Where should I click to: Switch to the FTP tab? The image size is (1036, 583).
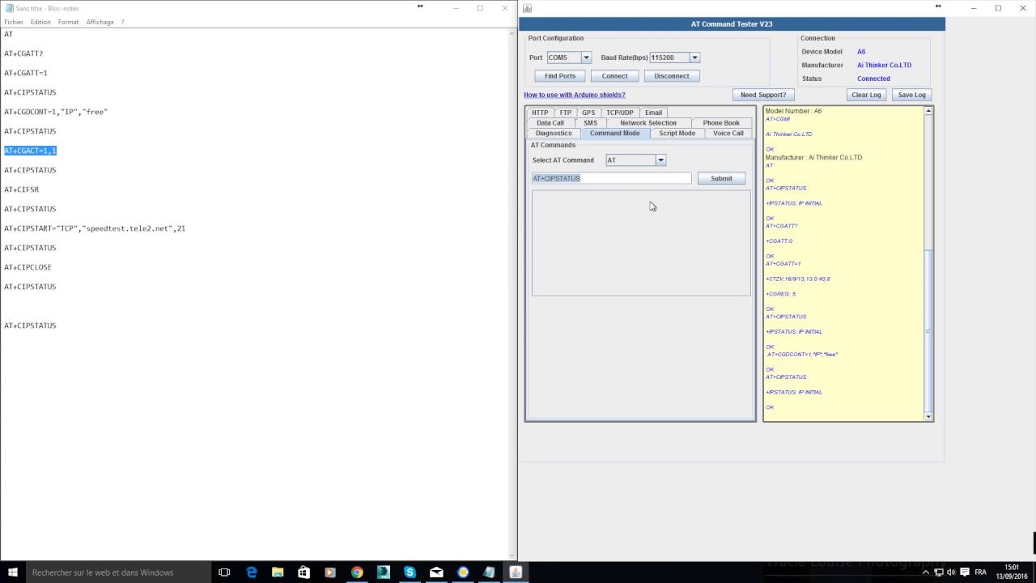(x=565, y=113)
